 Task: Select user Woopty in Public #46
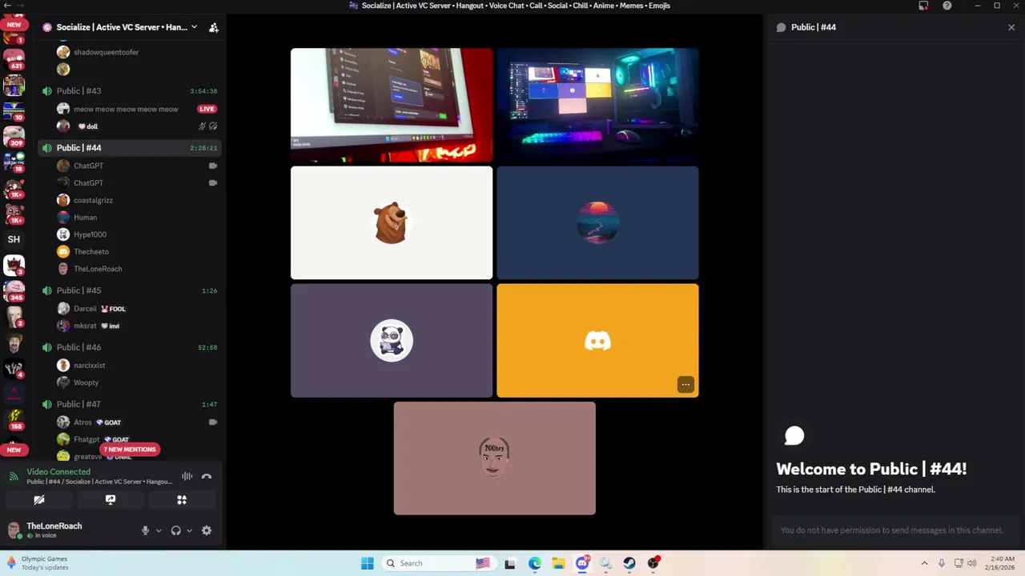tap(86, 383)
